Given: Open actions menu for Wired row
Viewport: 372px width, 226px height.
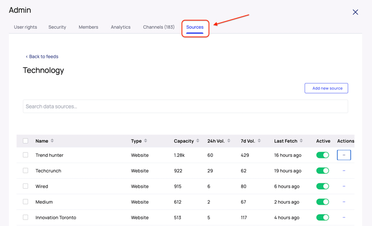Looking at the screenshot, I should (344, 187).
